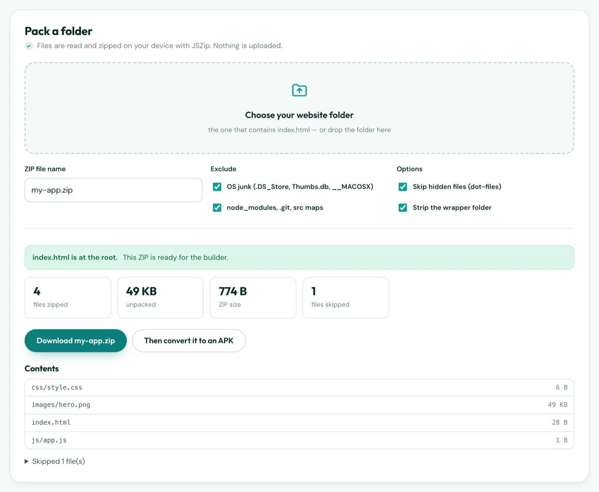The image size is (599, 492).
Task: Click the ZIP file name input field
Action: pyautogui.click(x=113, y=190)
